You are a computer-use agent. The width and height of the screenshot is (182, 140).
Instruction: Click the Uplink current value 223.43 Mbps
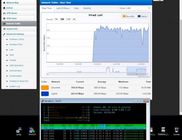point(77,94)
